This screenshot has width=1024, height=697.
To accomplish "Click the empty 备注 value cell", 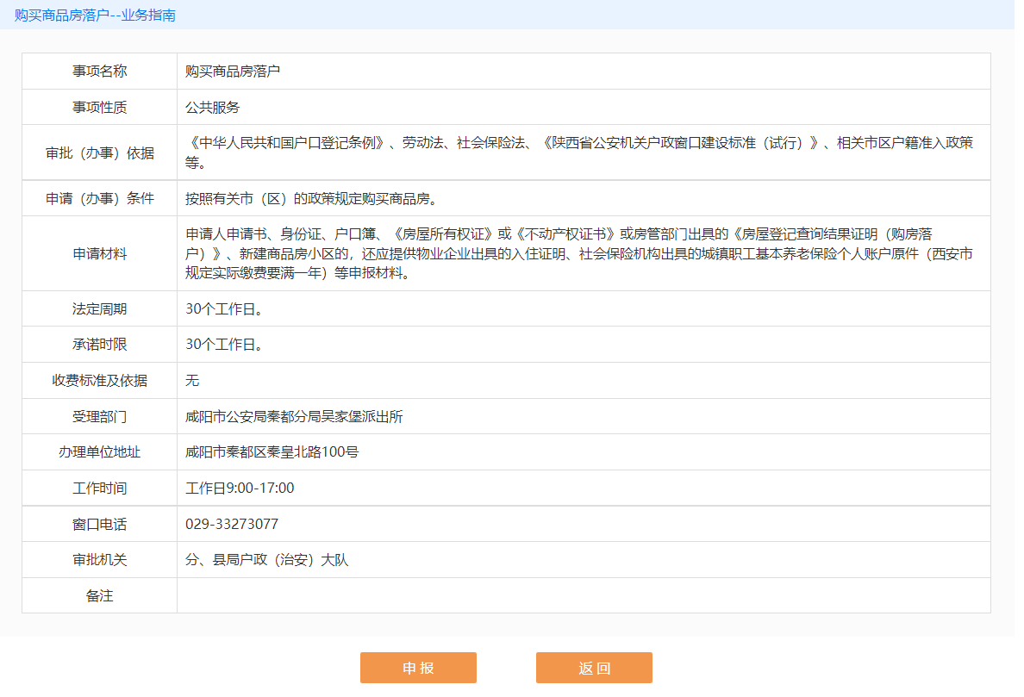I will [583, 596].
